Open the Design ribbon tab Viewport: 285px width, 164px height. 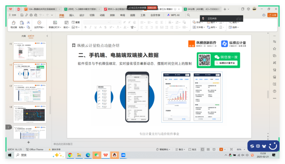click(x=82, y=15)
